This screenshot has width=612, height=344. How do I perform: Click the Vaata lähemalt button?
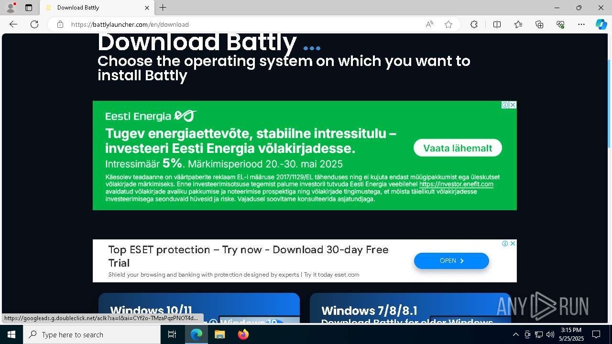click(458, 148)
